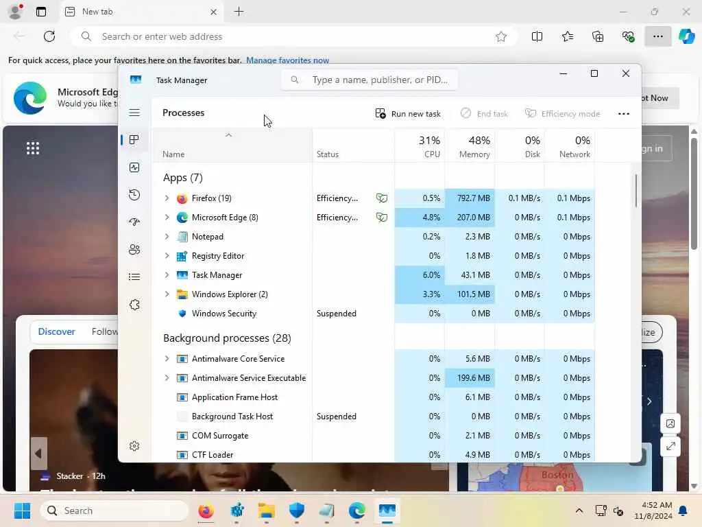Click Edge address bar field

[293, 36]
